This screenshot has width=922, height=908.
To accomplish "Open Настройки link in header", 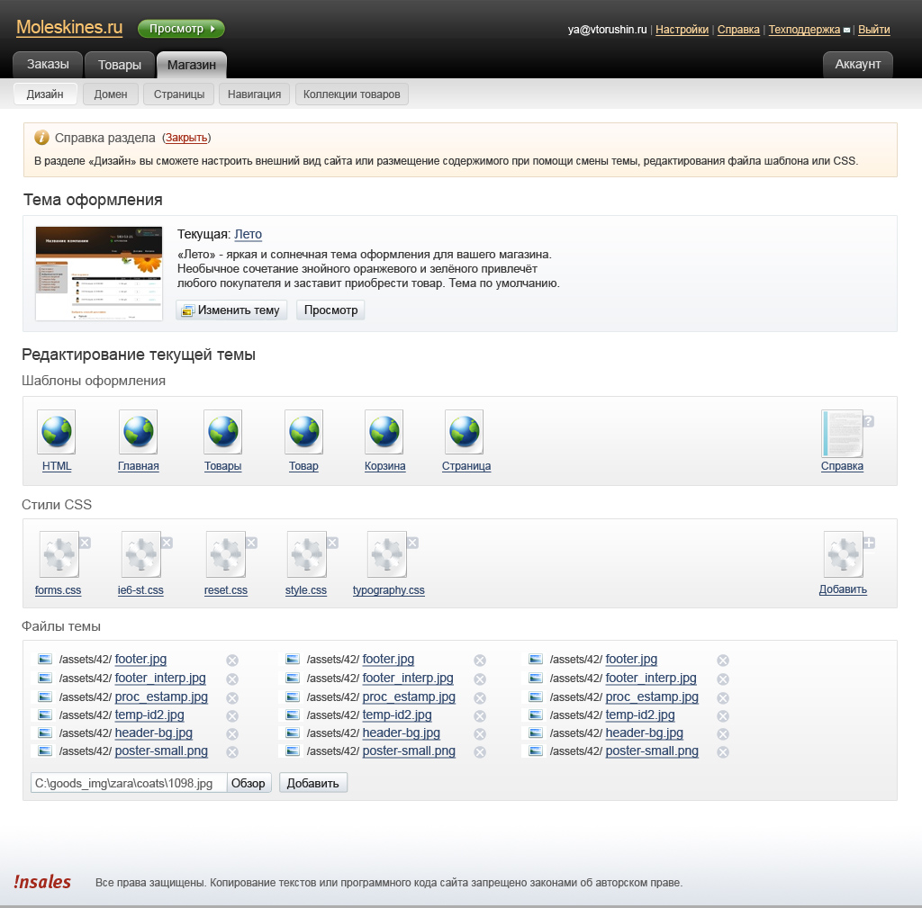I will point(682,30).
